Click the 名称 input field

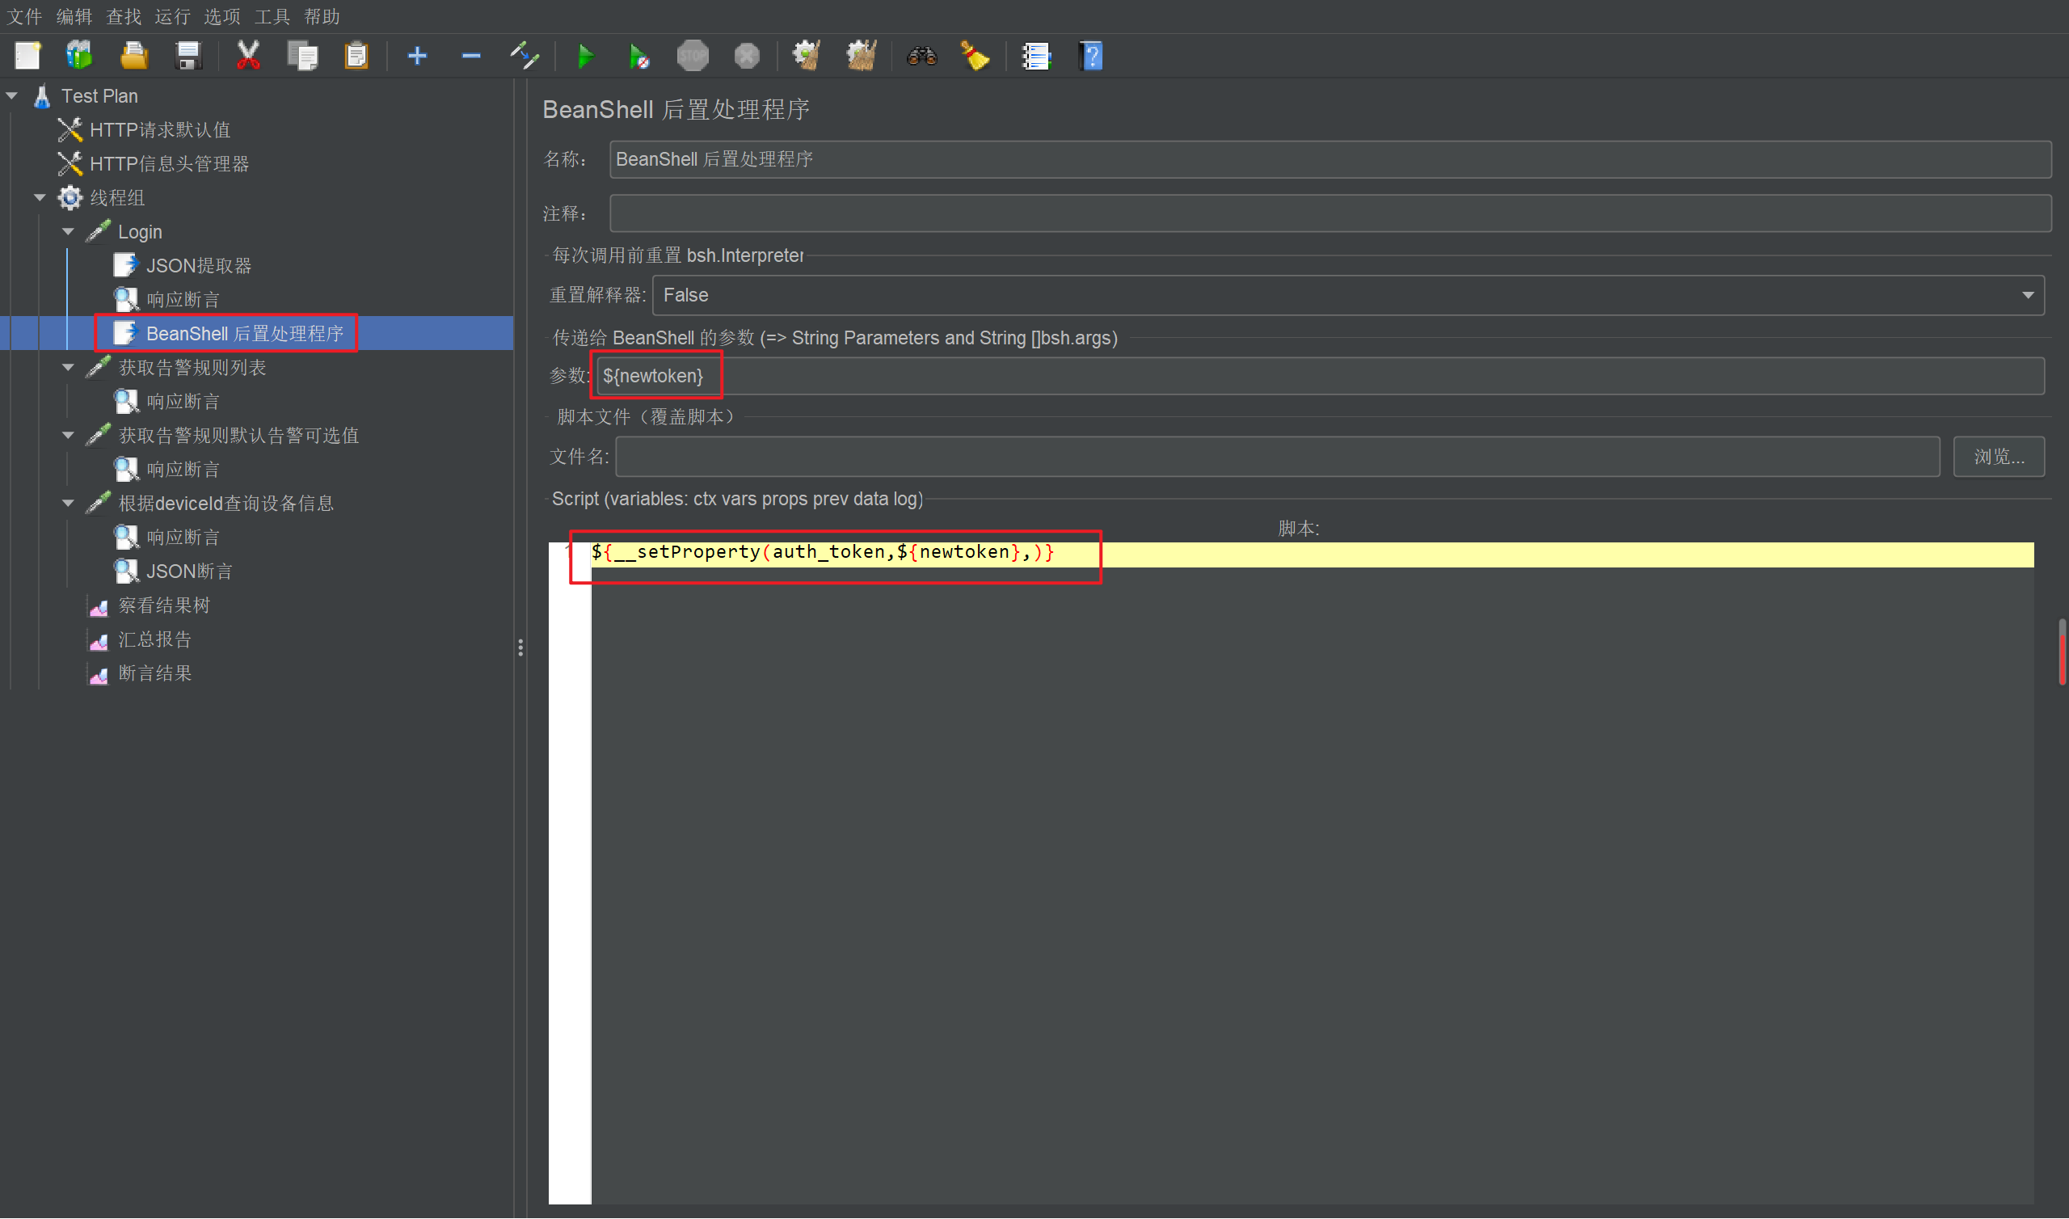(1330, 159)
